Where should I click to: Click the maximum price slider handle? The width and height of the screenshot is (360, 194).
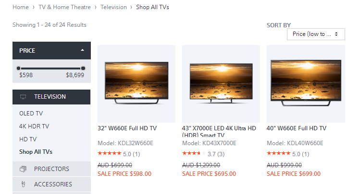point(83,68)
